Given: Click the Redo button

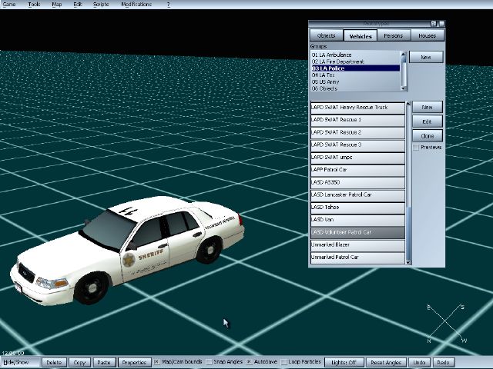Looking at the screenshot, I should [443, 362].
